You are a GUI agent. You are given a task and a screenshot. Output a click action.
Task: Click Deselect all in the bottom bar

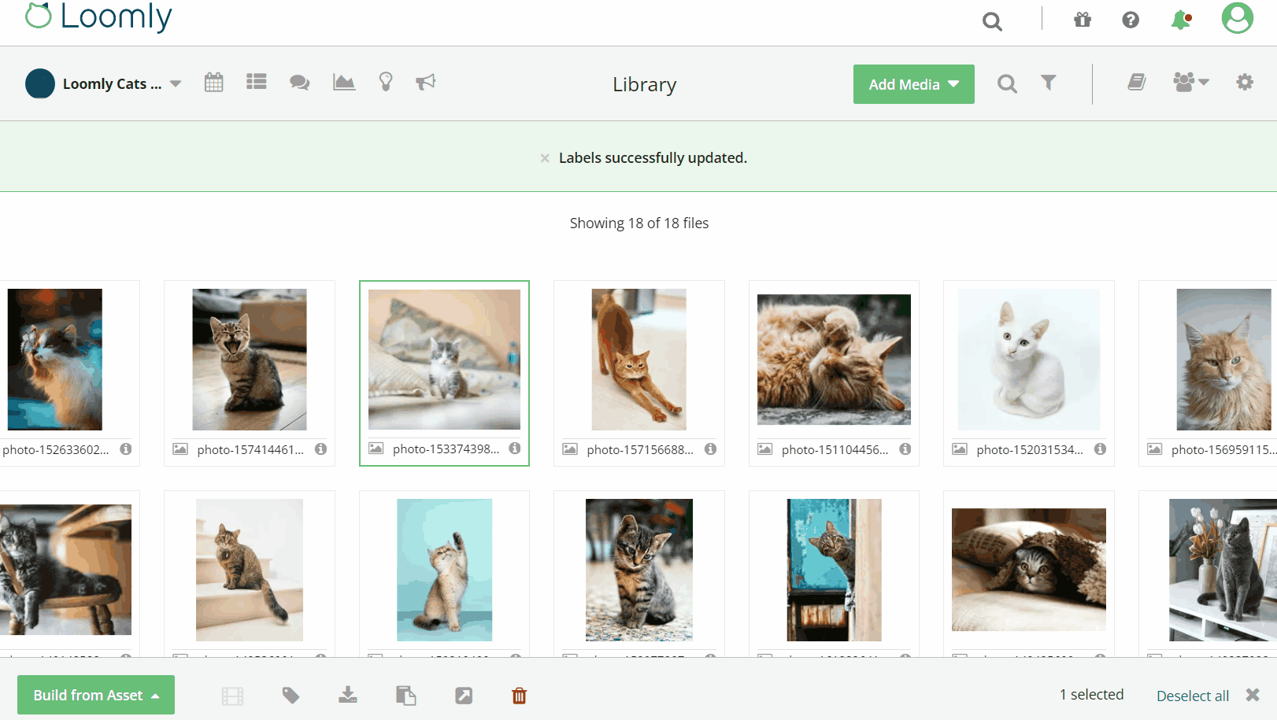click(1192, 696)
